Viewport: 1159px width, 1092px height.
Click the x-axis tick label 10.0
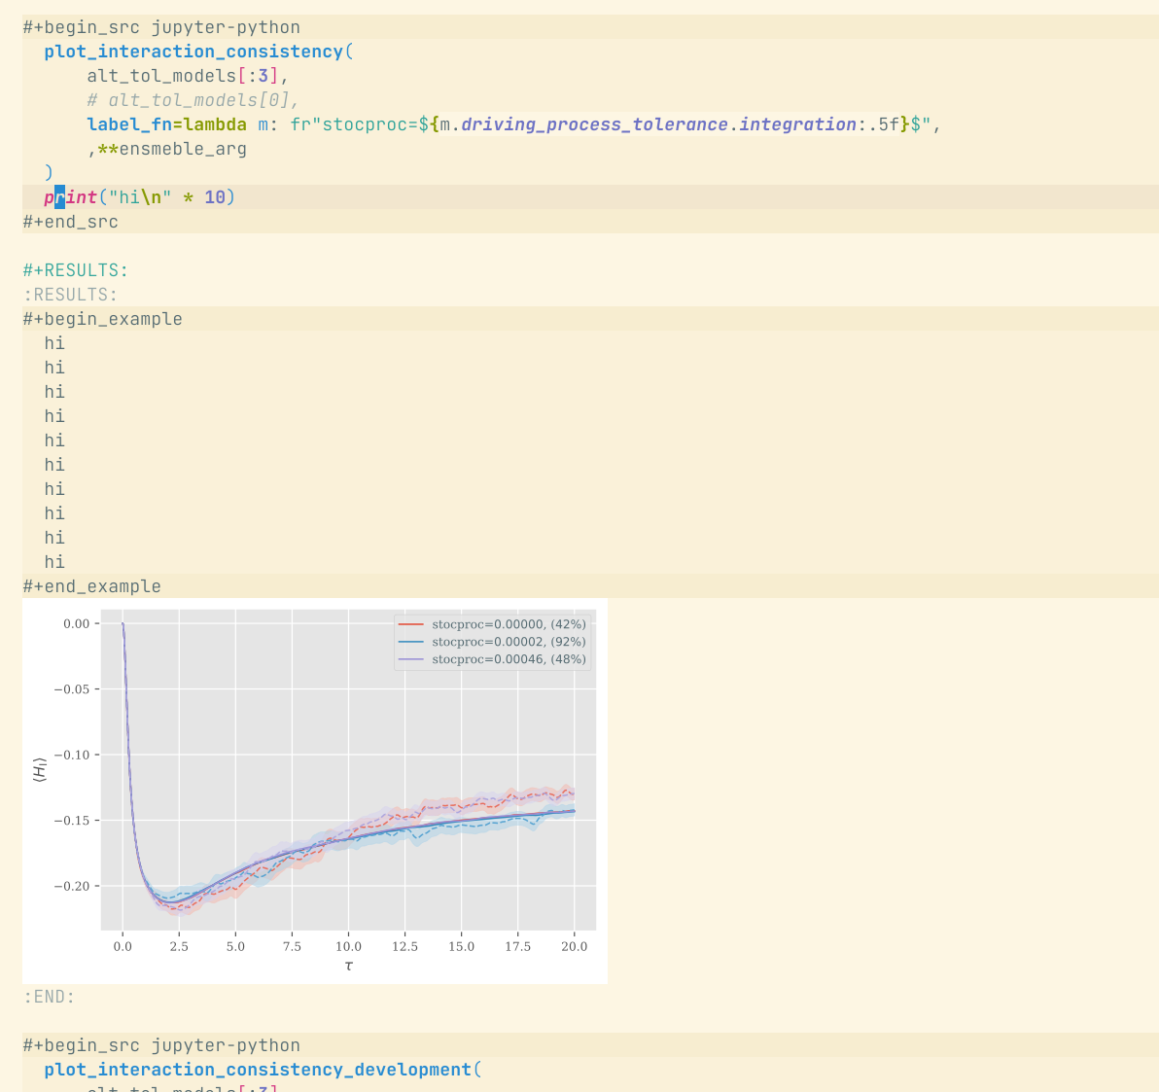[x=349, y=947]
